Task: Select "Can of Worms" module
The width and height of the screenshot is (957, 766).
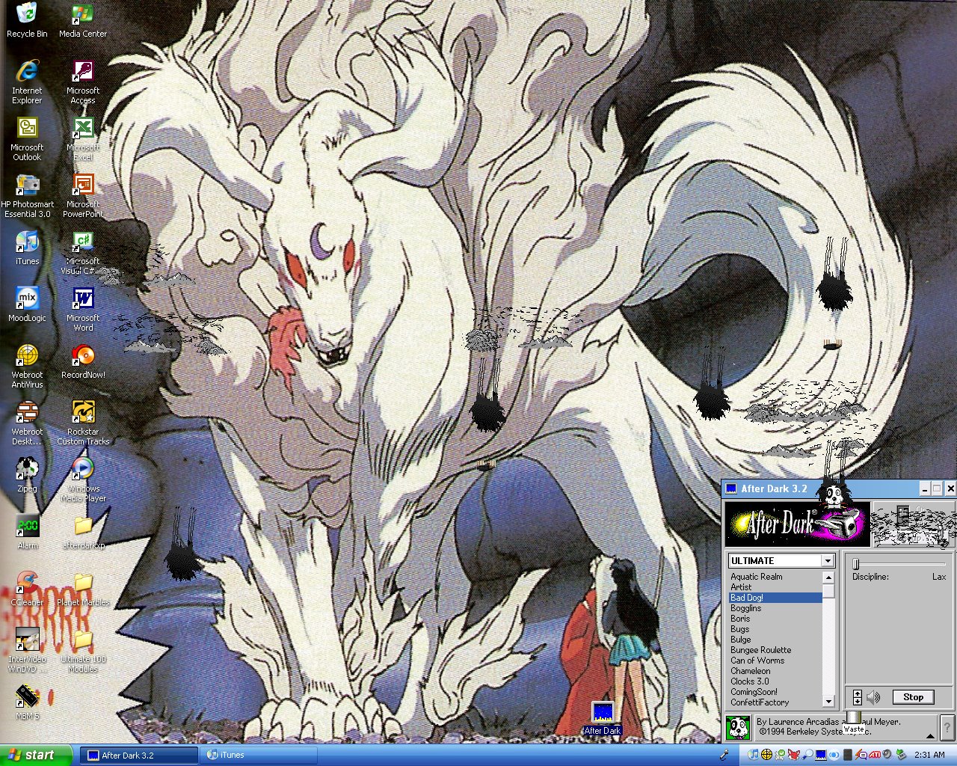Action: click(x=757, y=661)
